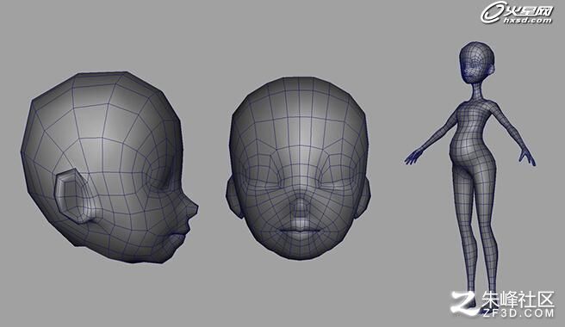Screen dimensions: 565x327
Task: Select the front-view head model
Action: click(x=298, y=168)
